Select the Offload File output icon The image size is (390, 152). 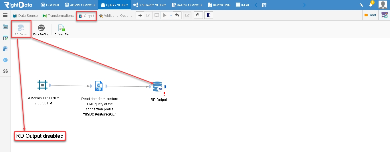(x=62, y=30)
